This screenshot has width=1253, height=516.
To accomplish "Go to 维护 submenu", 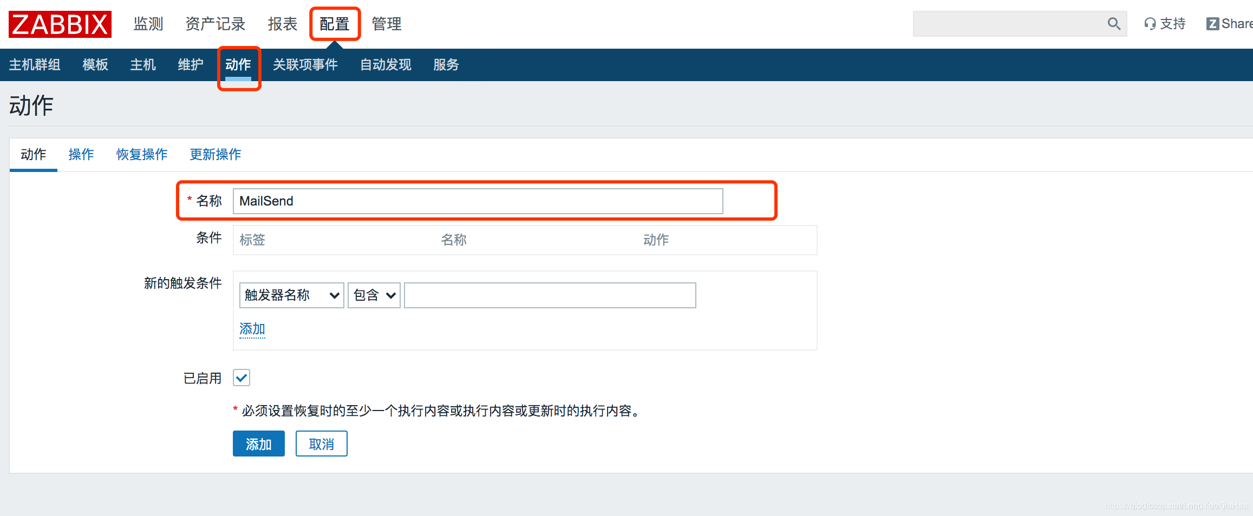I will coord(191,65).
